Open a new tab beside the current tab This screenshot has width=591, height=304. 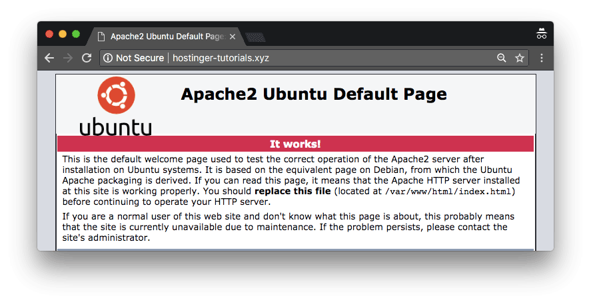(x=255, y=37)
